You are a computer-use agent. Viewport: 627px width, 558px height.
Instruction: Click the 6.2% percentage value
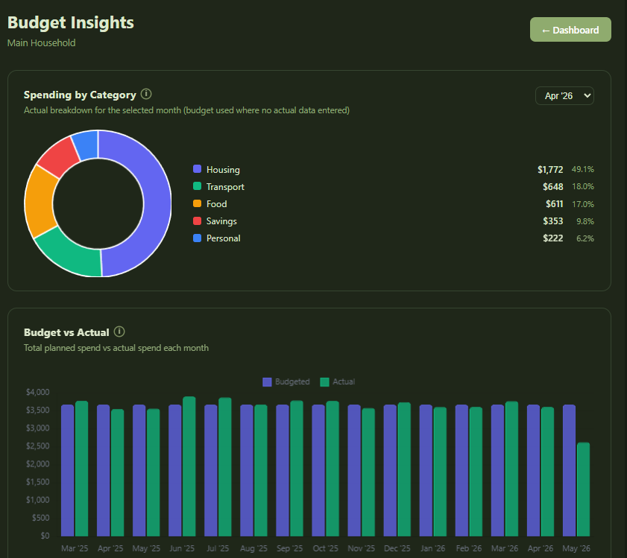click(585, 238)
